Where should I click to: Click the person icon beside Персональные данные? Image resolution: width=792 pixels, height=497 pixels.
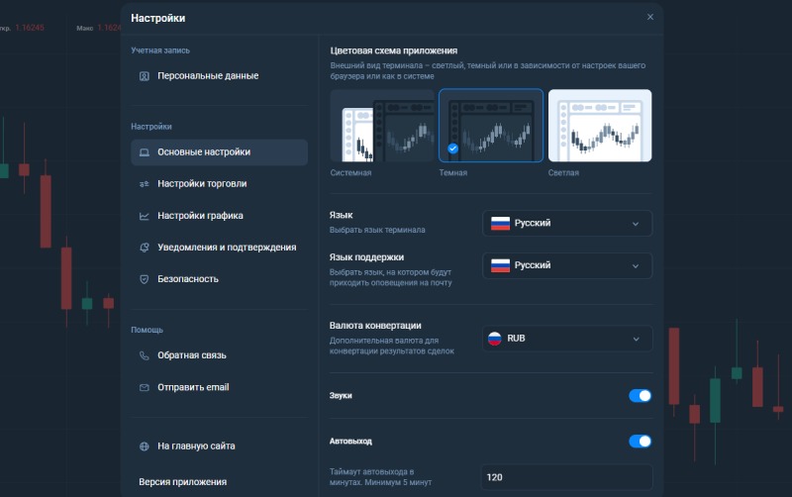(x=144, y=76)
